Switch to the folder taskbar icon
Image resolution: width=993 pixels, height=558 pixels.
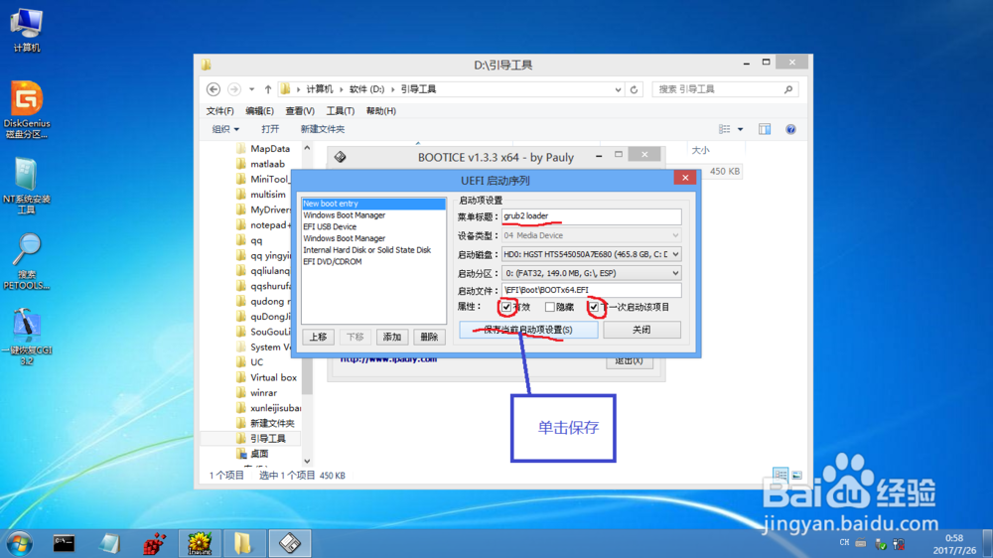coord(243,543)
